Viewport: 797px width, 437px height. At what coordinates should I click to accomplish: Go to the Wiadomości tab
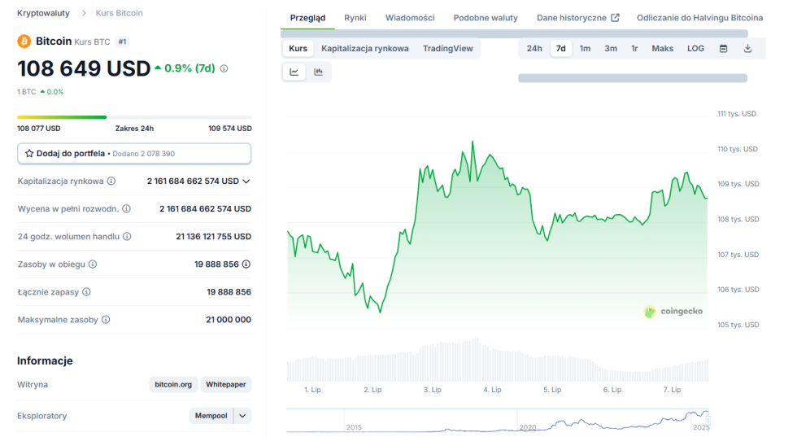tap(410, 18)
